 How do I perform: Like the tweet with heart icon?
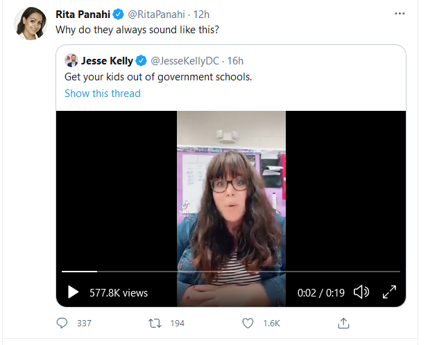click(248, 324)
